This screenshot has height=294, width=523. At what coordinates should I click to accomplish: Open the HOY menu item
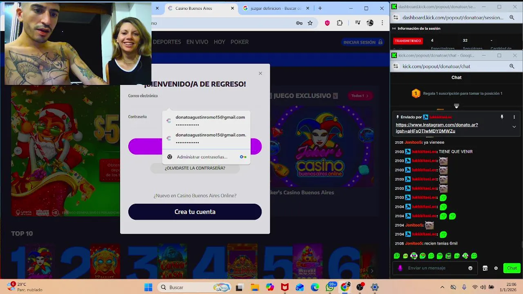coord(219,42)
